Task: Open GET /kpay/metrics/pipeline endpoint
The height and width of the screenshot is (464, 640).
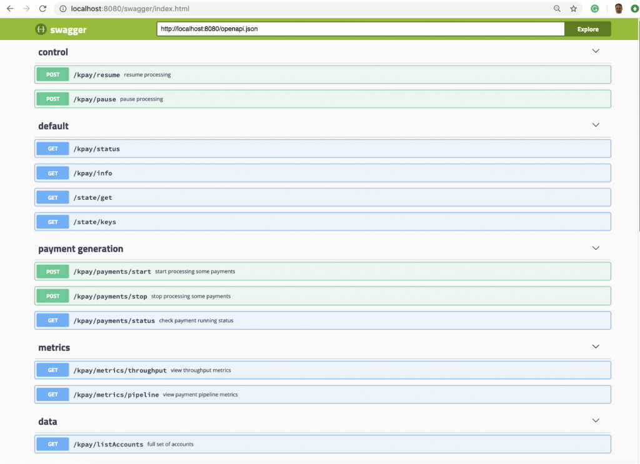Action: pyautogui.click(x=322, y=395)
